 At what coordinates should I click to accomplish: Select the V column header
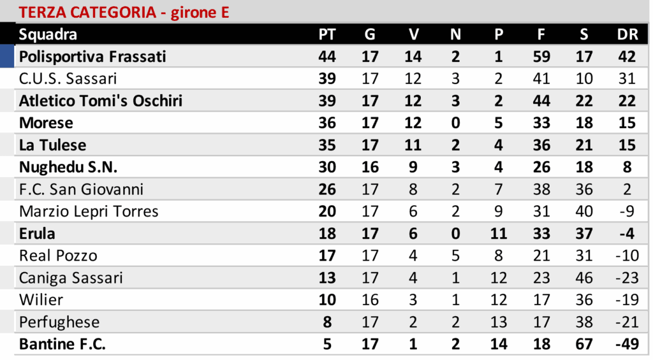pos(413,34)
